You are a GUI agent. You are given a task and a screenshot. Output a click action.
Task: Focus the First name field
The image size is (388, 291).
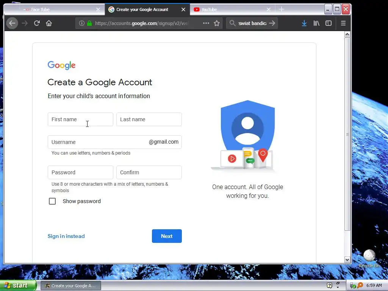tap(80, 119)
